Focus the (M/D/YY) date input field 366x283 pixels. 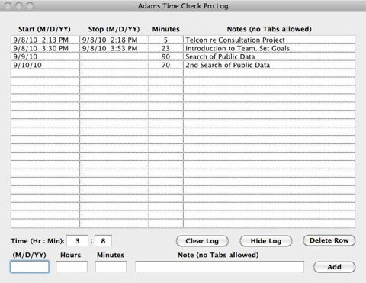click(30, 267)
